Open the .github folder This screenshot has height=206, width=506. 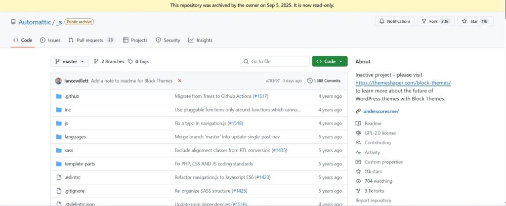[x=72, y=96]
